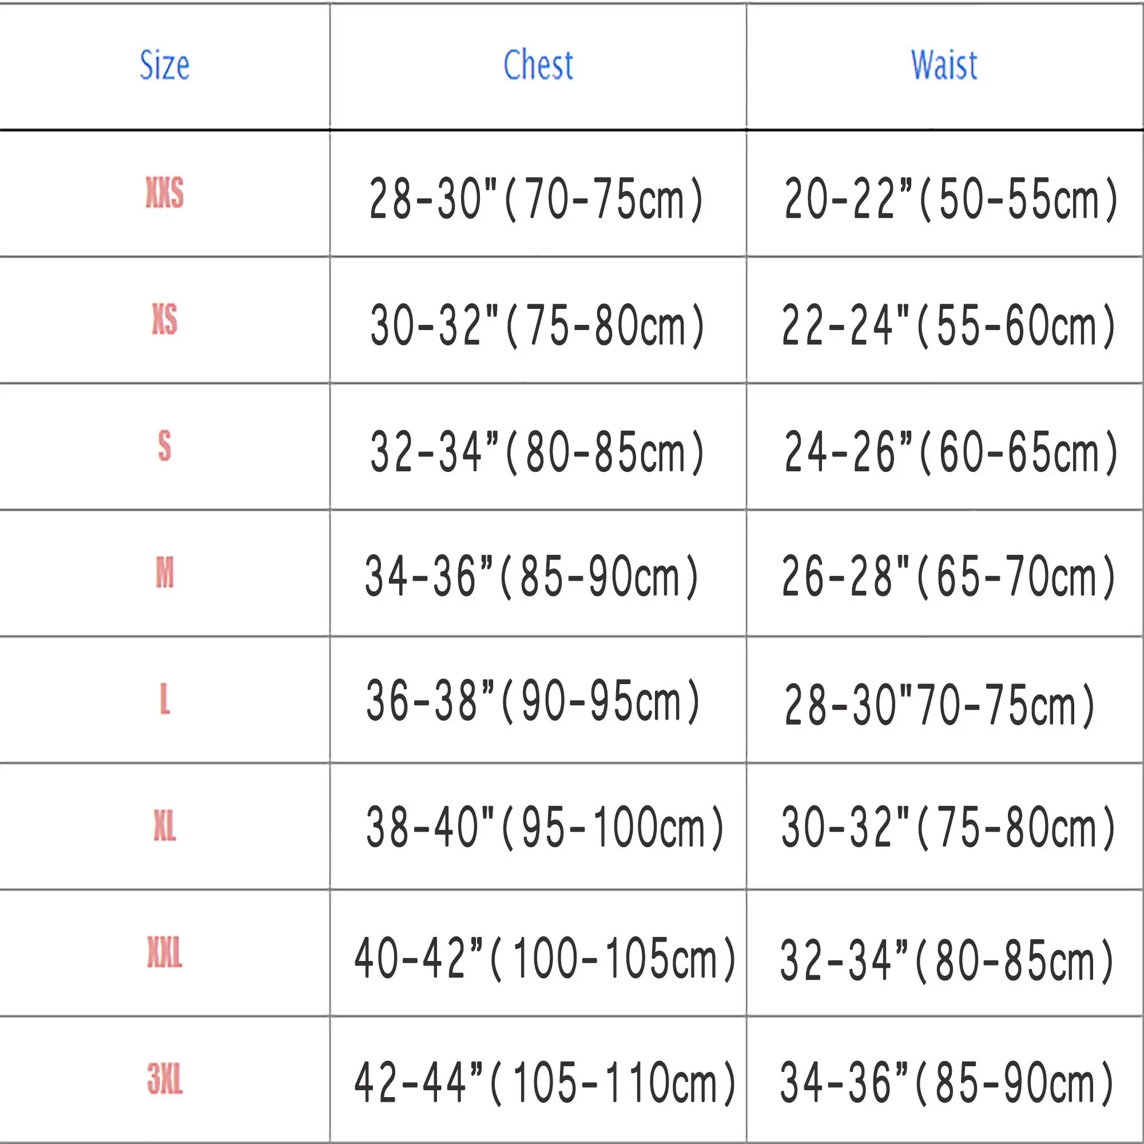Click chest cell 28-30"(70-75cm)
Screen dimensions: 1144x1144
[536, 199]
